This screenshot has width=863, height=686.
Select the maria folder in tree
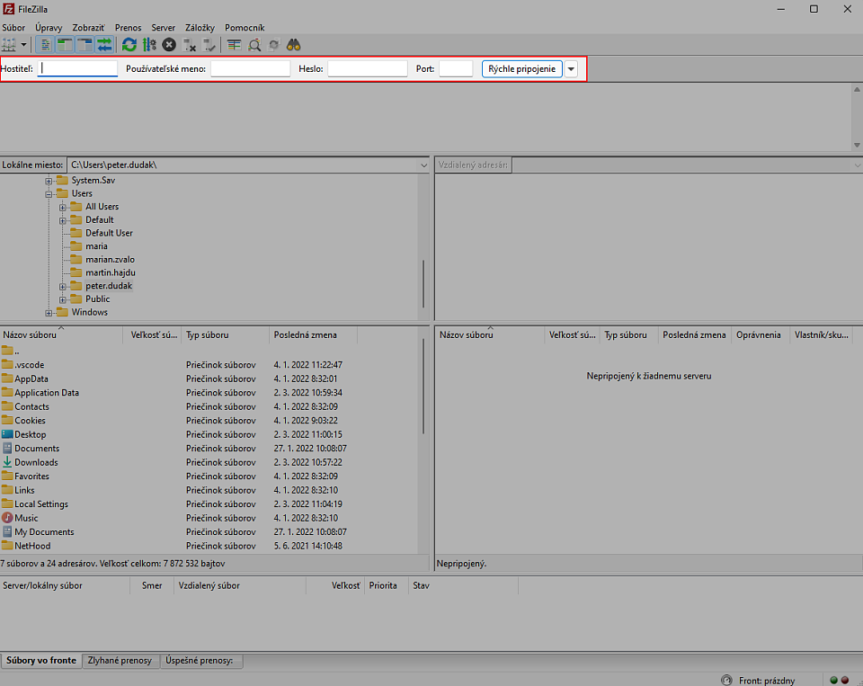[x=96, y=246]
